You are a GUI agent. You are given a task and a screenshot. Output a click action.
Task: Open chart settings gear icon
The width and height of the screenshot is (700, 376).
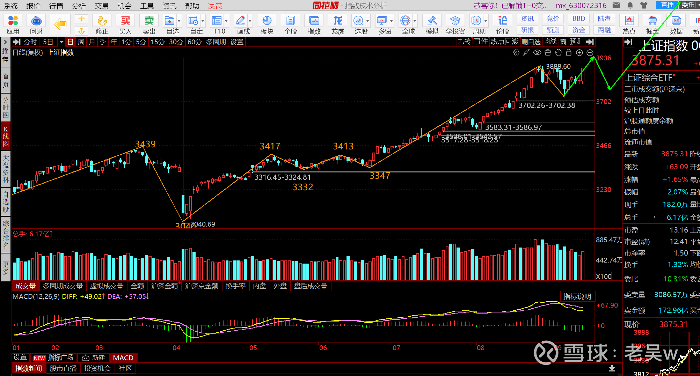click(516, 53)
